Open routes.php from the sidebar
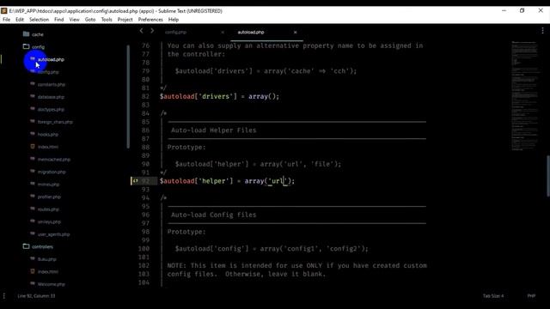Image resolution: width=550 pixels, height=309 pixels. tap(48, 209)
